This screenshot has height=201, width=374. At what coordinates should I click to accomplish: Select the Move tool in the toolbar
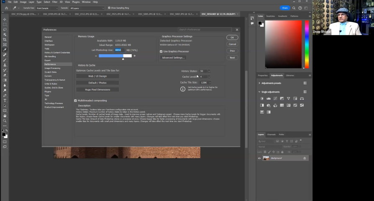(5, 20)
